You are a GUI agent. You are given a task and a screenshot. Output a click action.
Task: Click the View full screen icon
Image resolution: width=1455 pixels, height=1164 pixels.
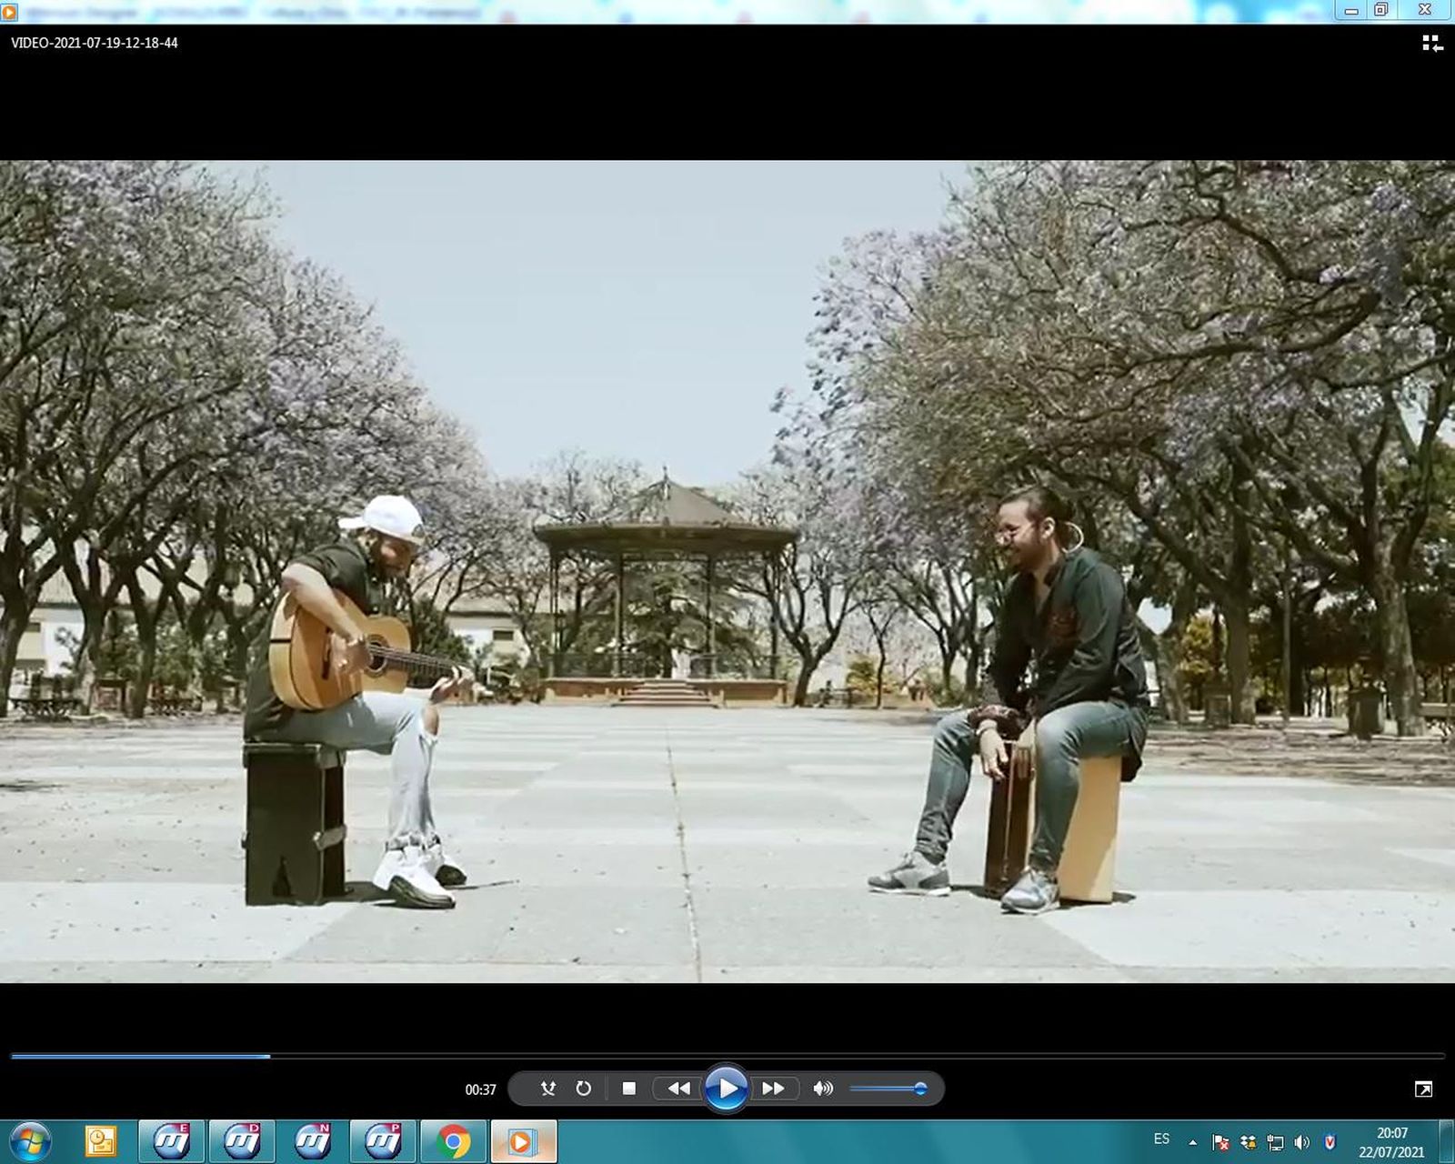point(1423,1088)
